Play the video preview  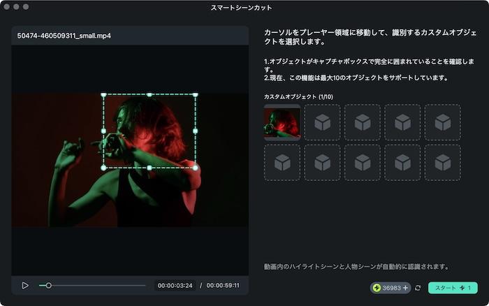(25, 286)
